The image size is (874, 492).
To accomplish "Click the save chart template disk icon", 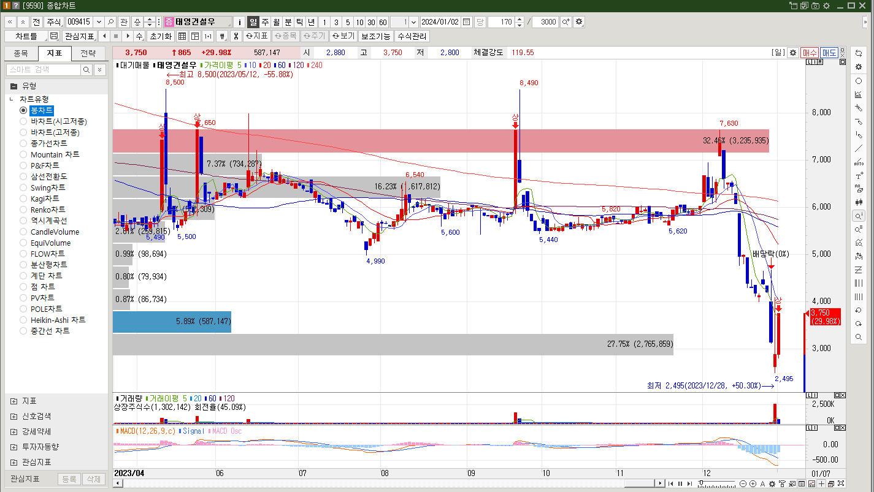I will pos(54,36).
